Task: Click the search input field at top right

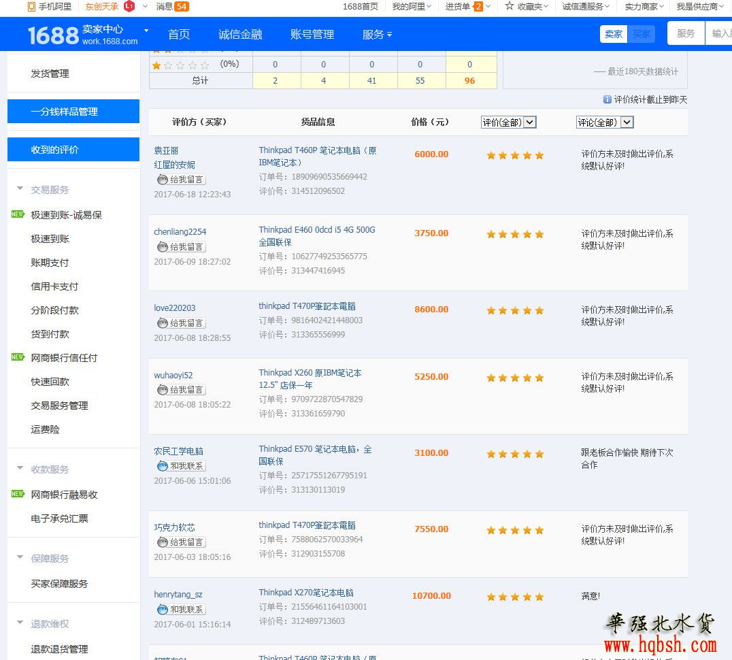Action: pyautogui.click(x=718, y=33)
